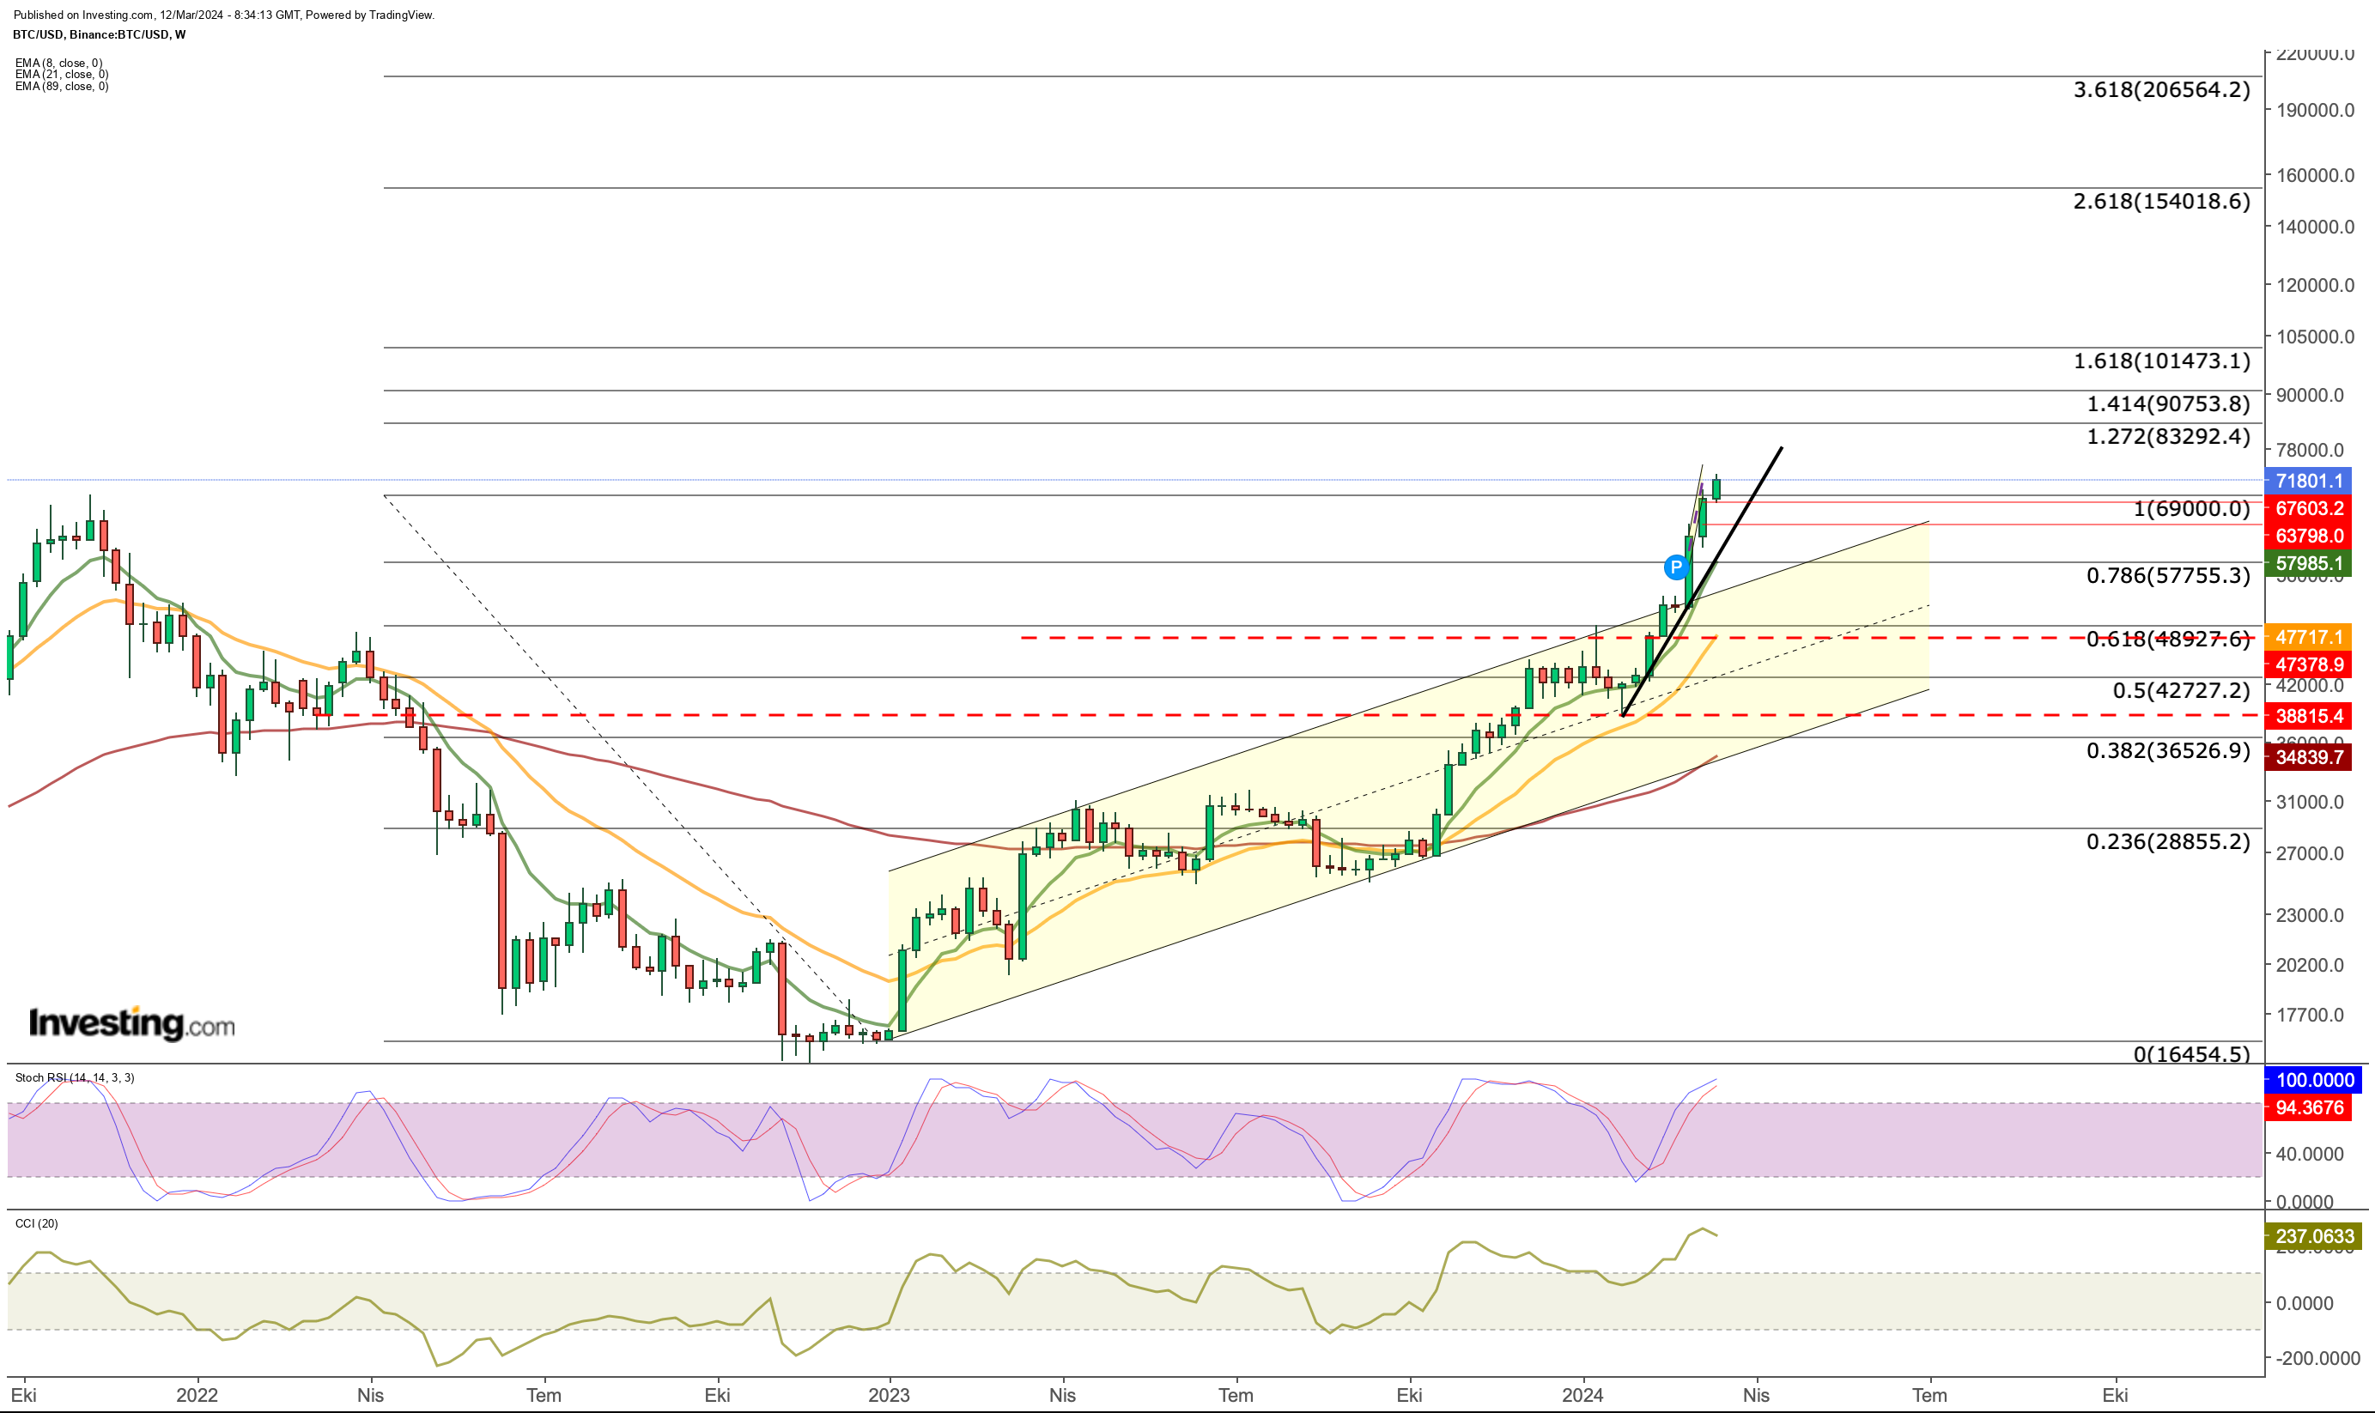
Task: Click the 1(69000.0) Fibonacci level label
Action: coord(2191,508)
